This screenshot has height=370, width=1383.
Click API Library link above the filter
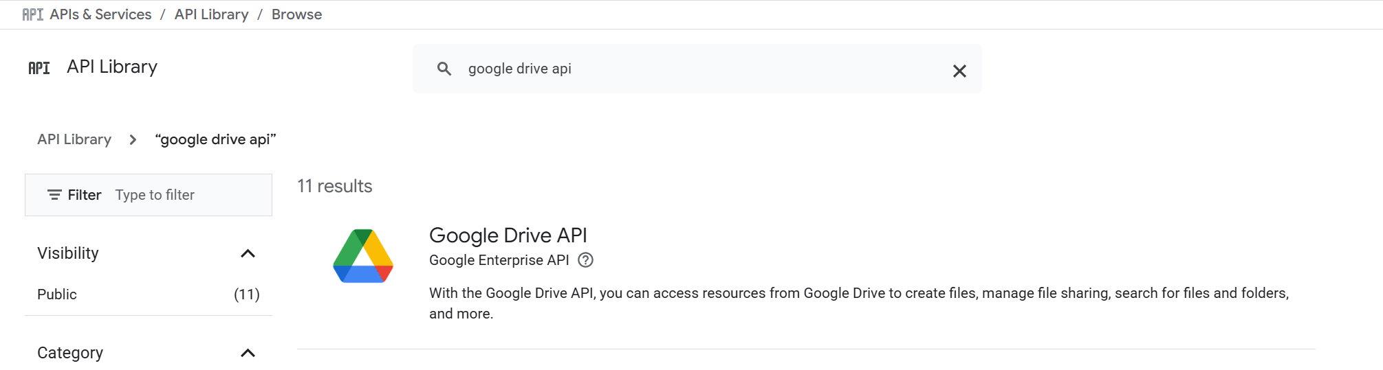click(x=74, y=139)
